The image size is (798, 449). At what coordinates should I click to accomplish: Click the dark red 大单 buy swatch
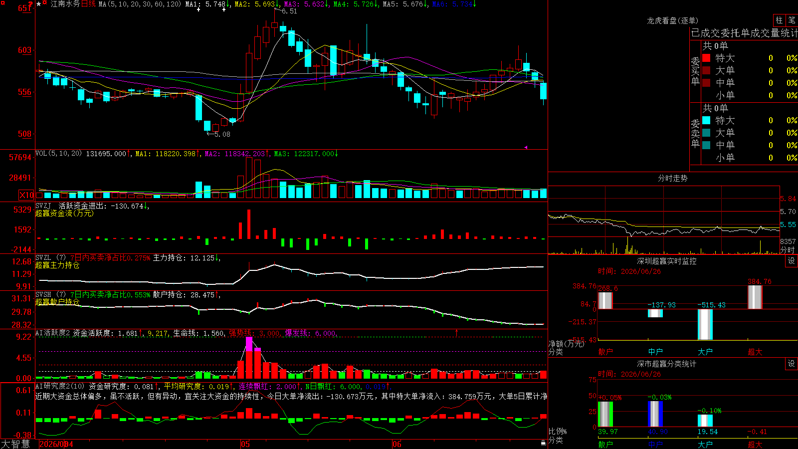click(706, 70)
